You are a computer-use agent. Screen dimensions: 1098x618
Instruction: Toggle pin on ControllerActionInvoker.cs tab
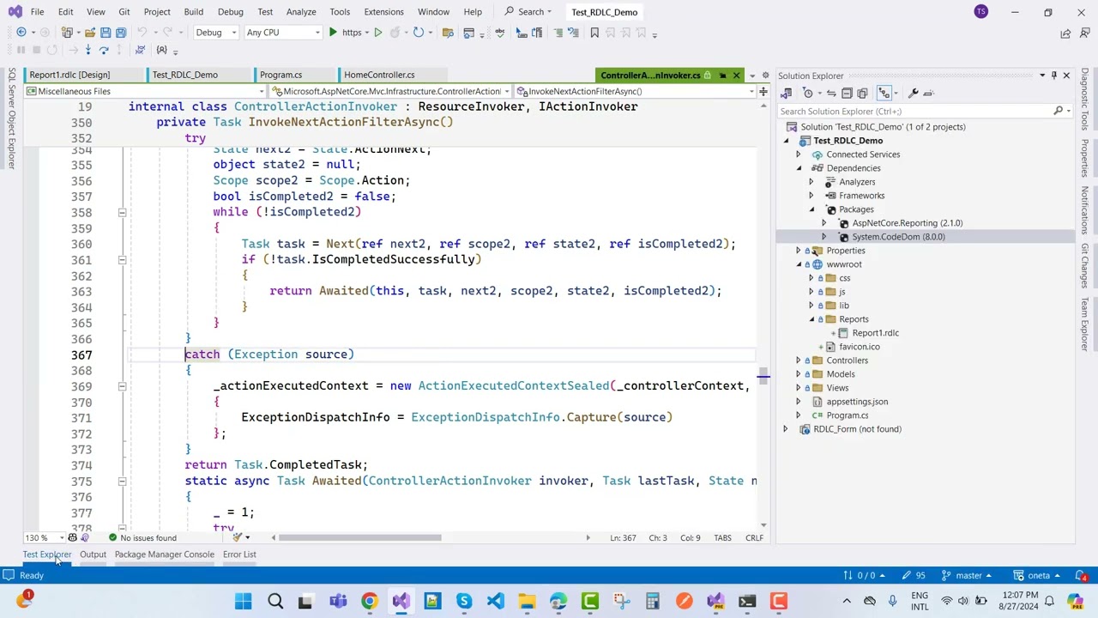tap(722, 75)
